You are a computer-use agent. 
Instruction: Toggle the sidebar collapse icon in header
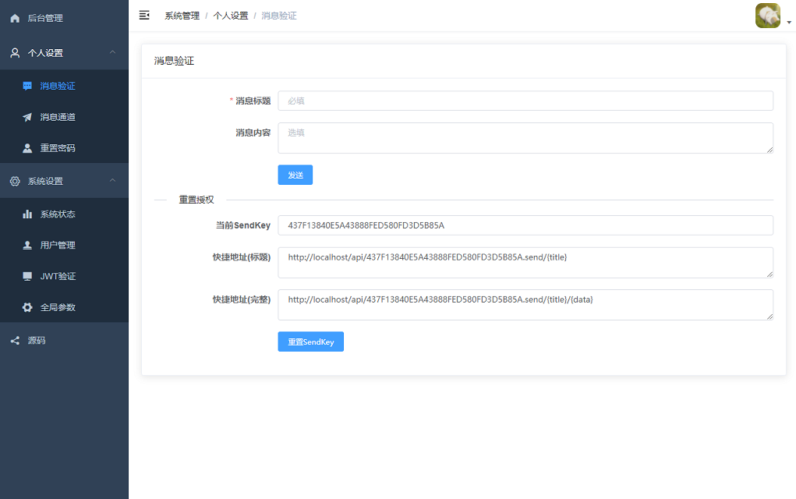click(144, 15)
